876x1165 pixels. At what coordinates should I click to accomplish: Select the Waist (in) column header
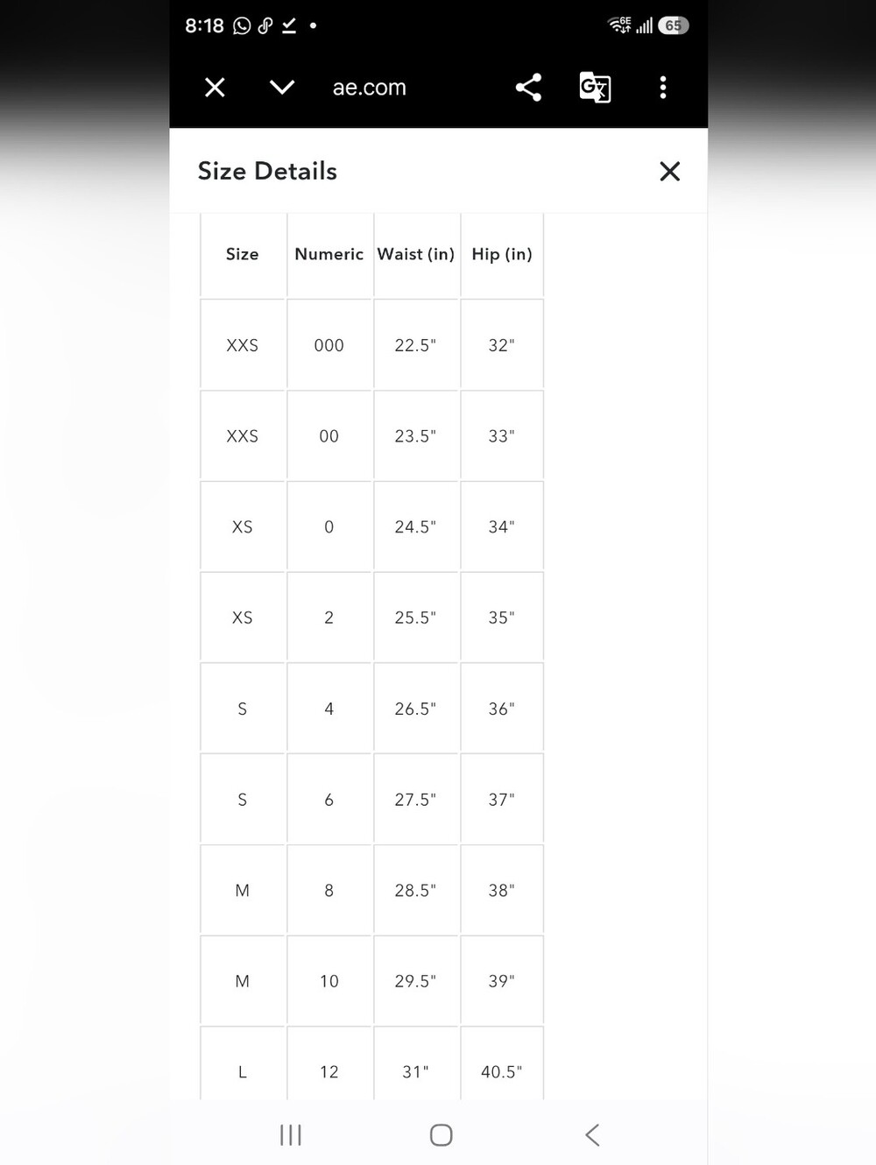[x=416, y=254]
